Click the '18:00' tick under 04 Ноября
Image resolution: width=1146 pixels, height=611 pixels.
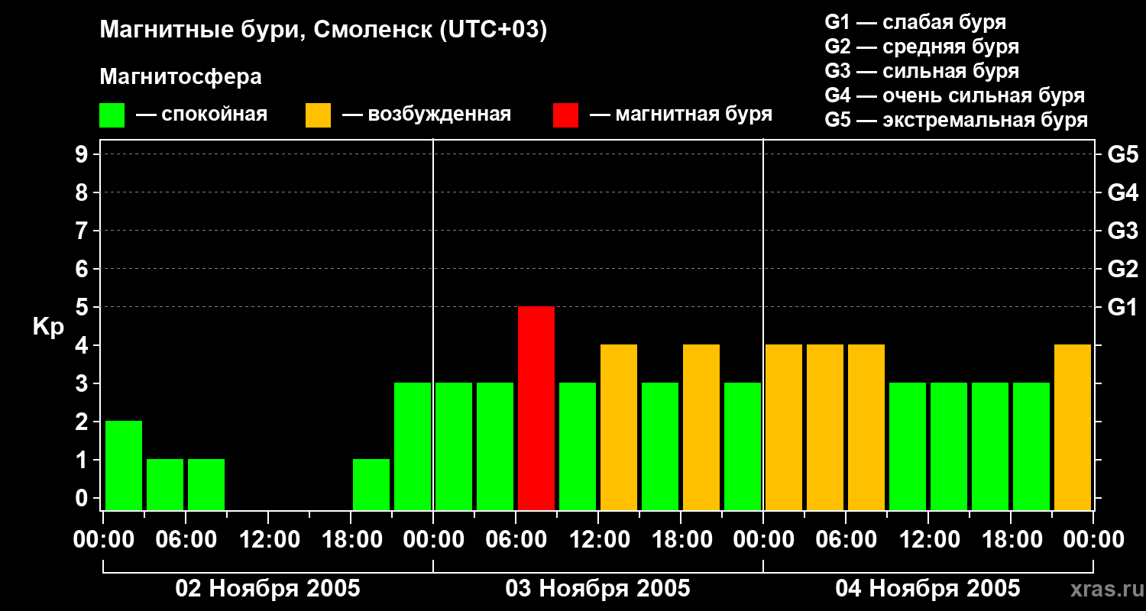point(1011,539)
